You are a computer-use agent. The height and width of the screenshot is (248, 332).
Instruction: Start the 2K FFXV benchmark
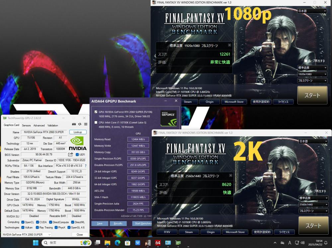[313, 225]
